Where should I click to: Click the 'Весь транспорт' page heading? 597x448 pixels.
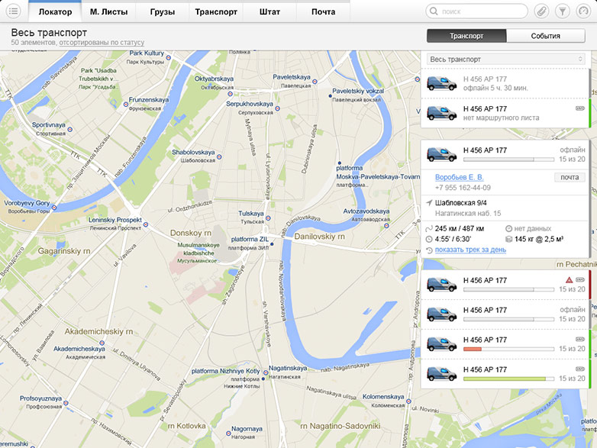pos(49,32)
